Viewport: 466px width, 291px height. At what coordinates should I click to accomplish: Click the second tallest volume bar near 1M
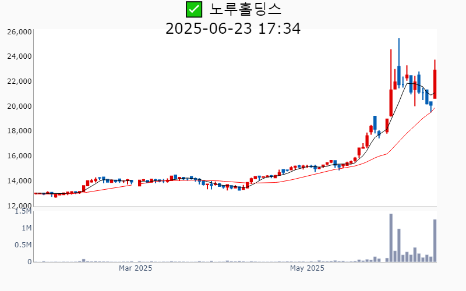(399, 245)
